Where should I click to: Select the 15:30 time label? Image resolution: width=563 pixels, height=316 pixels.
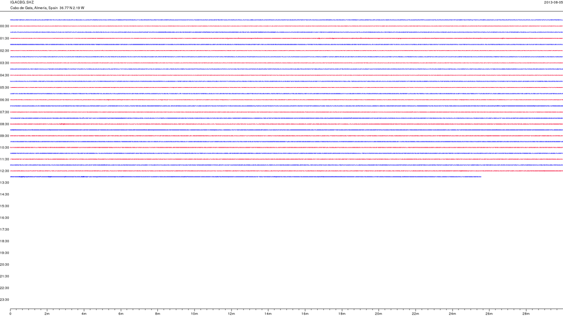click(4, 206)
